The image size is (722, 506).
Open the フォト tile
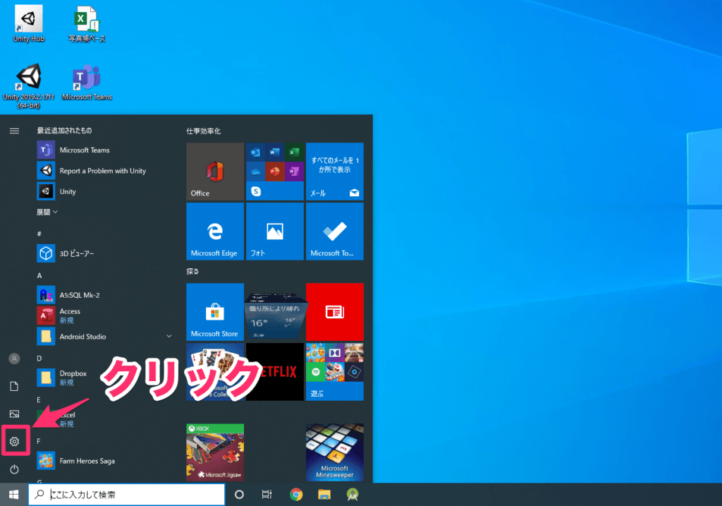tap(275, 231)
